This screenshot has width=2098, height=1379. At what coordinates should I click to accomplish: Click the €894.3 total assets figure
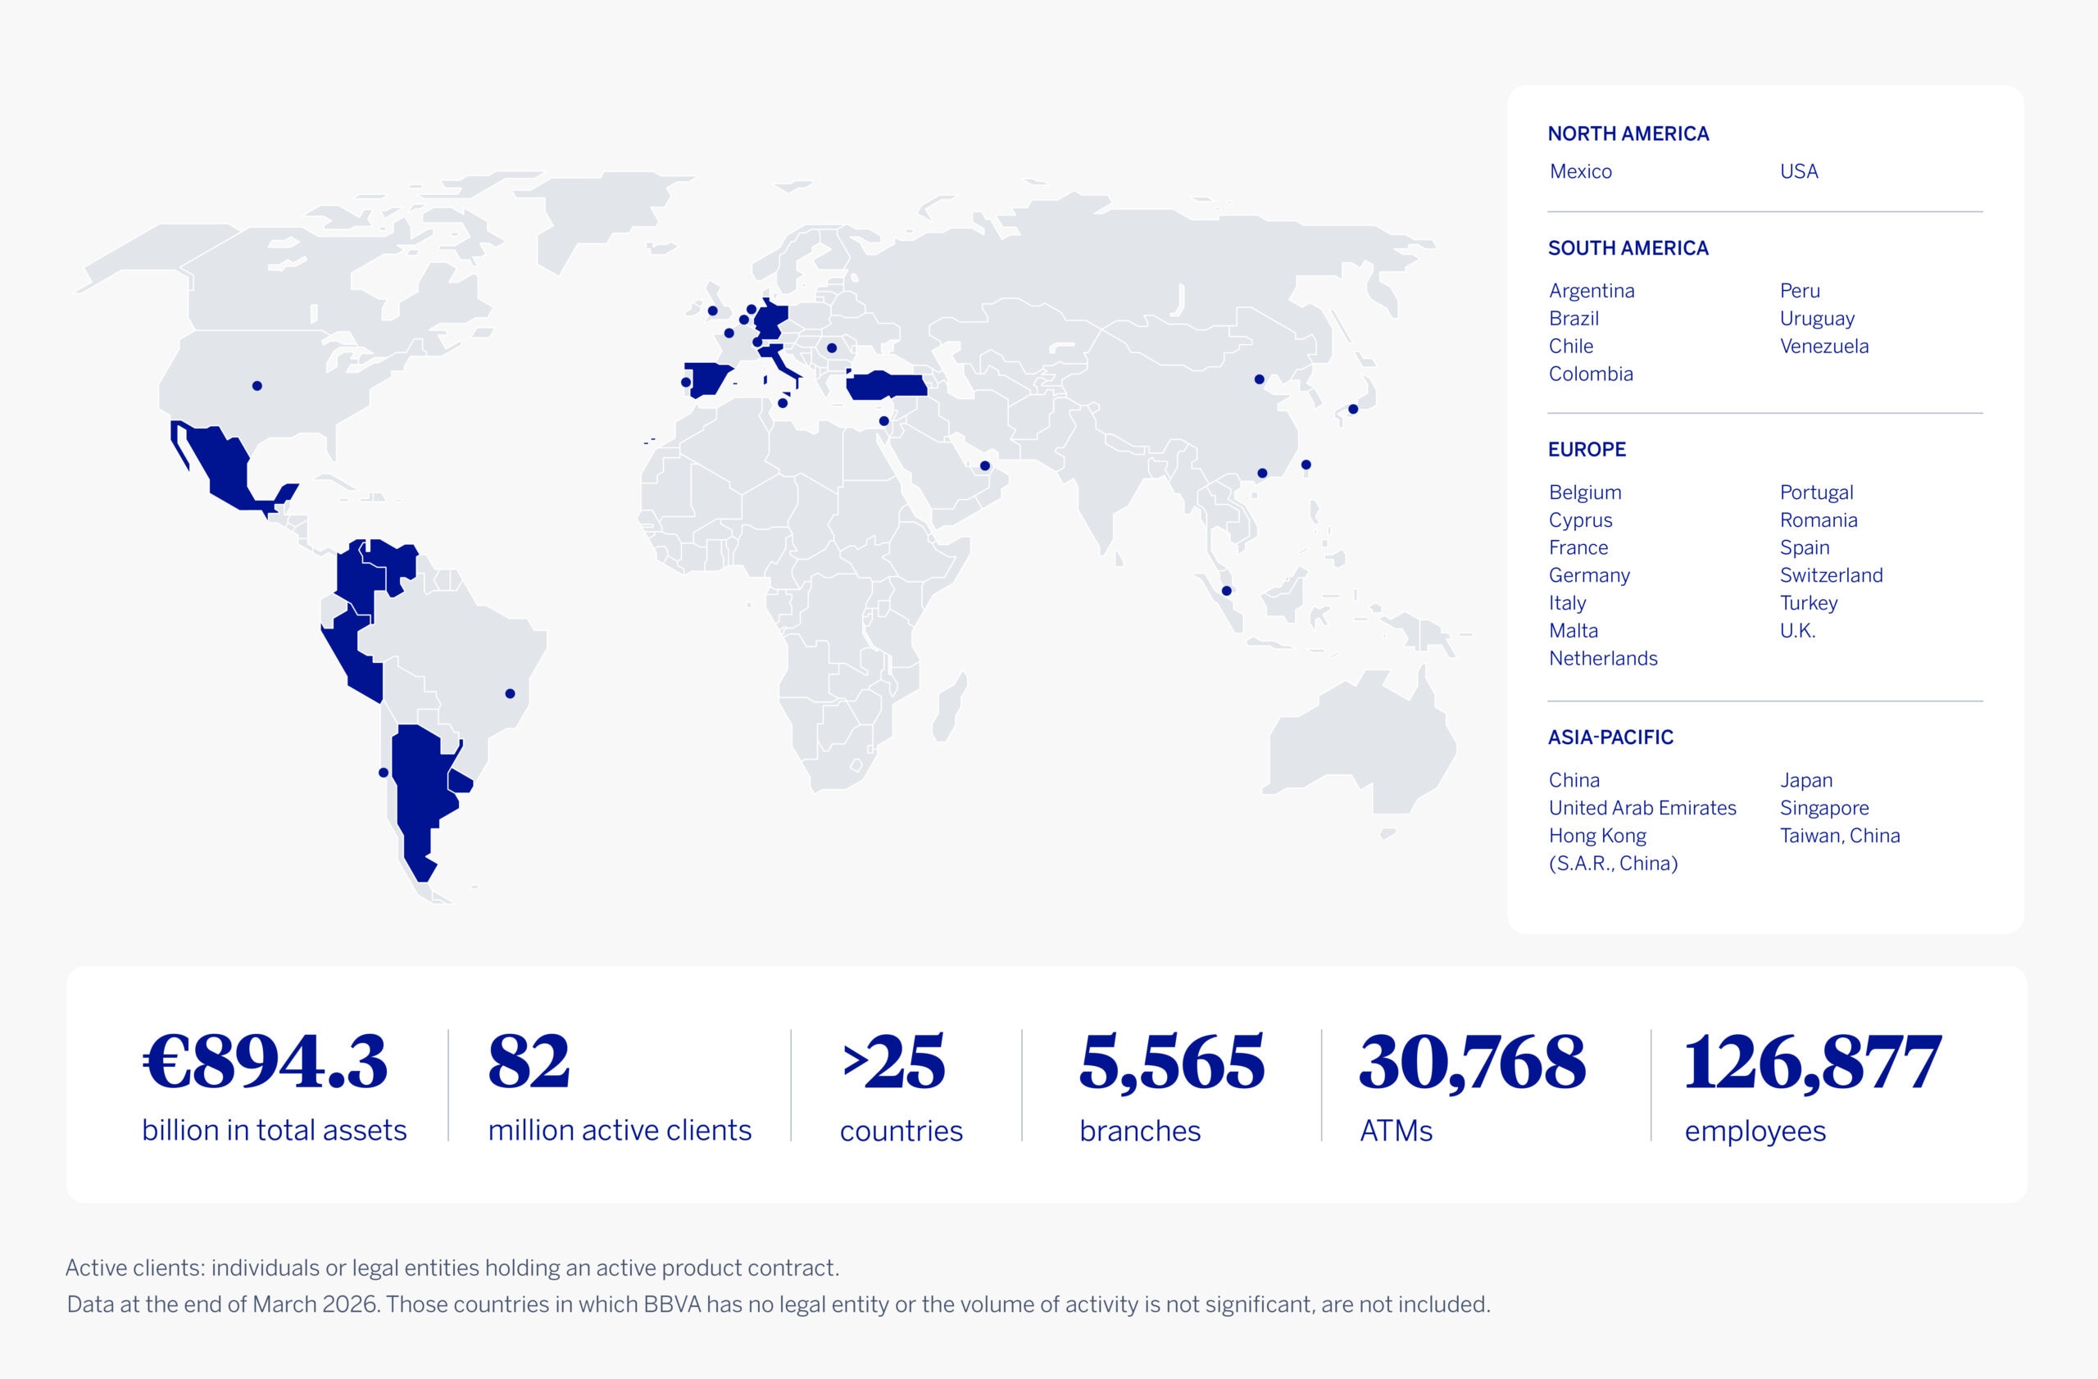[x=266, y=1063]
